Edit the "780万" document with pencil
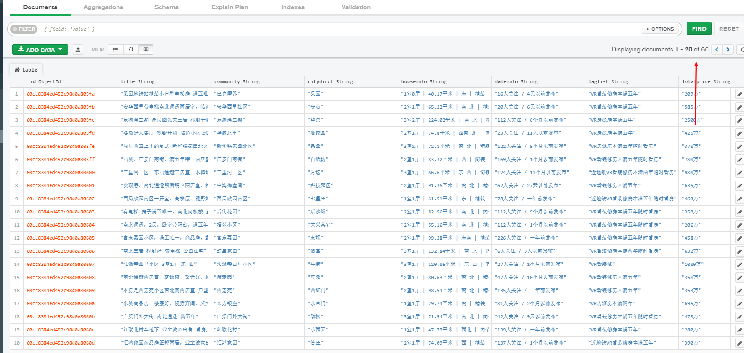 click(x=740, y=160)
